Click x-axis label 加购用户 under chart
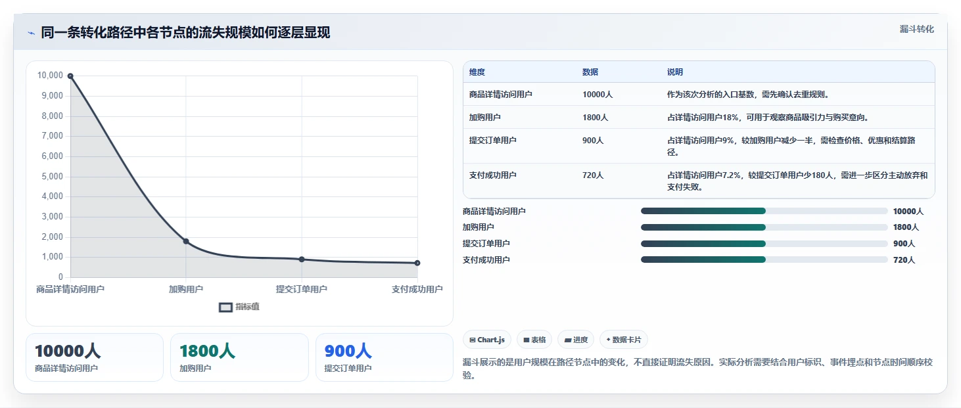The height and width of the screenshot is (408, 961). point(186,289)
